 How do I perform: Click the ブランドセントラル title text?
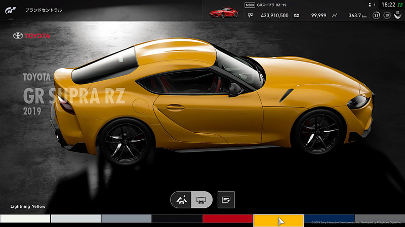pyautogui.click(x=44, y=10)
